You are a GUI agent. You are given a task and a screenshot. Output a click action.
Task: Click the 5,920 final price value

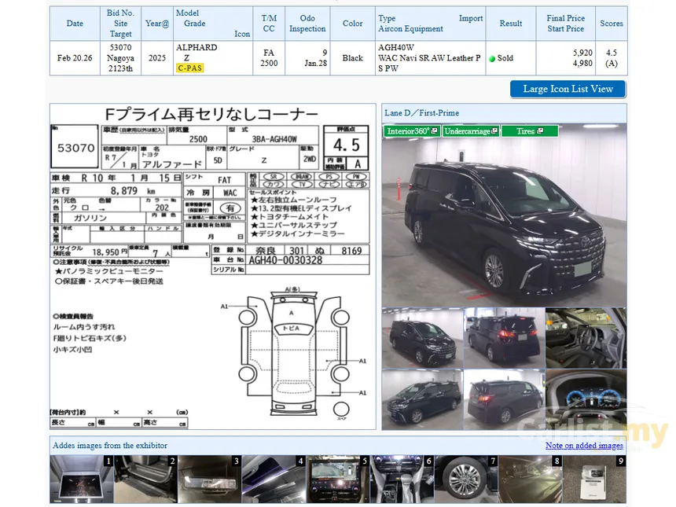pos(582,53)
